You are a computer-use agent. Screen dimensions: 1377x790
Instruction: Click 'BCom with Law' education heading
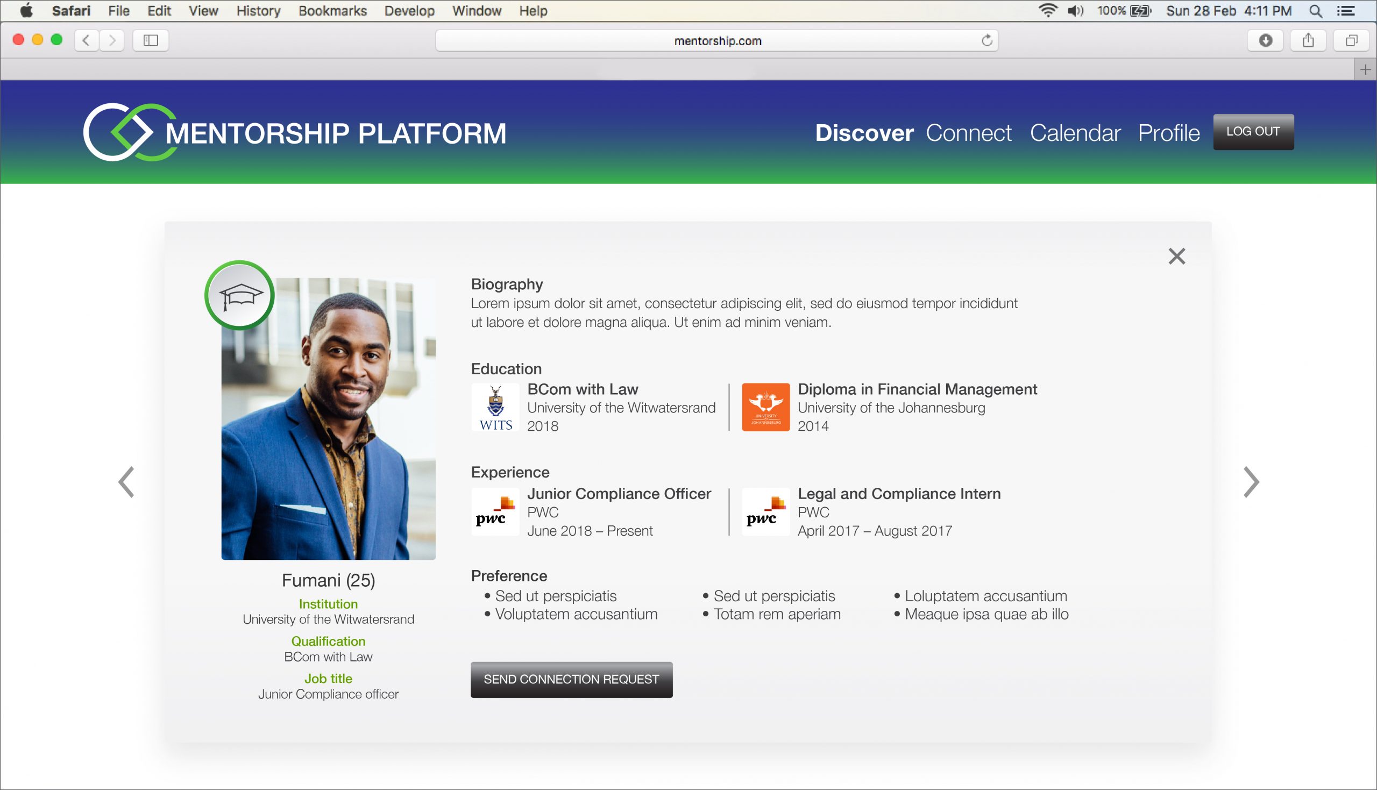pos(583,389)
